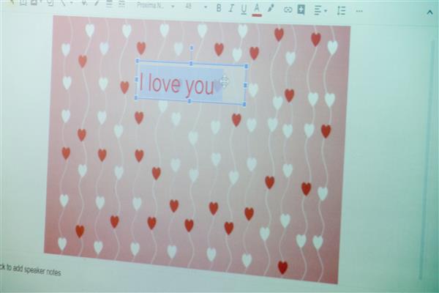Click the text box top-left corner handle
The image size is (439, 293).
138,61
